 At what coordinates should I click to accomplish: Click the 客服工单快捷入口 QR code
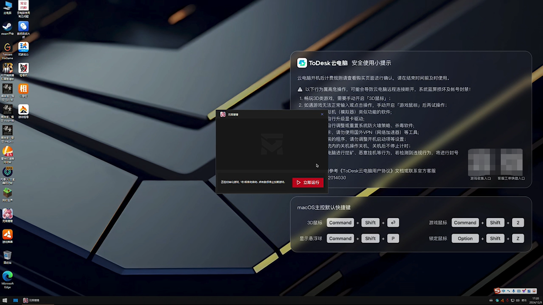(x=512, y=162)
